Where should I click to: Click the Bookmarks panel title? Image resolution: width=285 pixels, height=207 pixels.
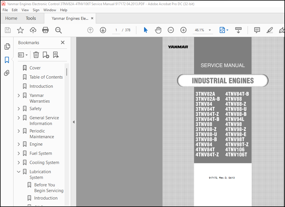pyautogui.click(x=28, y=43)
